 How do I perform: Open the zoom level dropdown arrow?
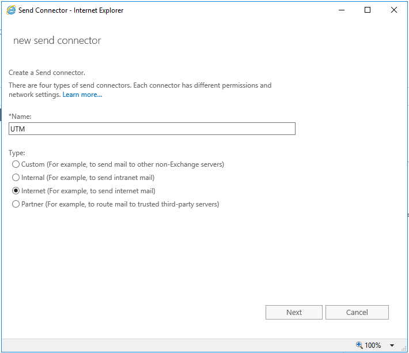tap(392, 346)
